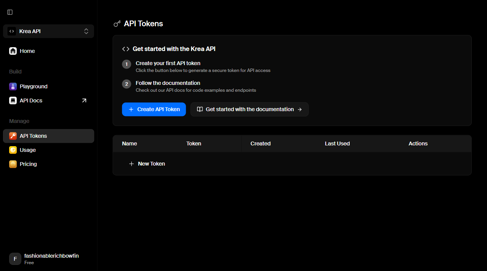Click the Free plan label under username
This screenshot has height=271, width=487.
coord(29,263)
